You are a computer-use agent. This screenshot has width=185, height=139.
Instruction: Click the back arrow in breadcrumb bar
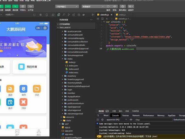pos(107,19)
